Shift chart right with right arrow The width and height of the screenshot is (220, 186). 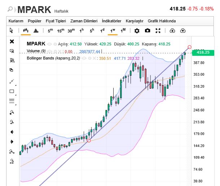pyautogui.click(x=12, y=142)
